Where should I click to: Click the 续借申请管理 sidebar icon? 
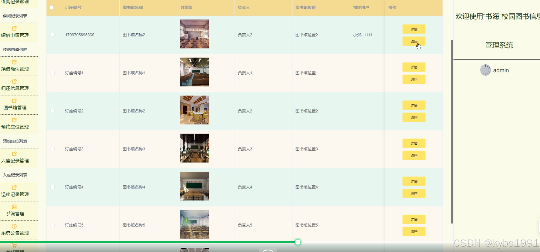14,29
